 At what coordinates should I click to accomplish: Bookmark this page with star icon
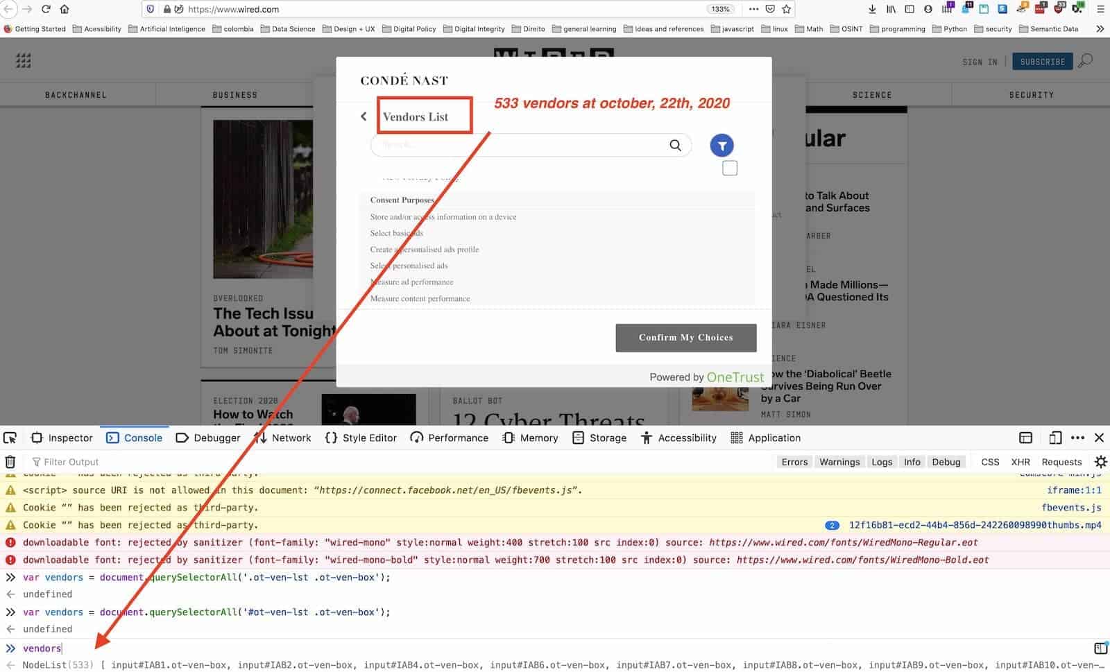tap(786, 9)
